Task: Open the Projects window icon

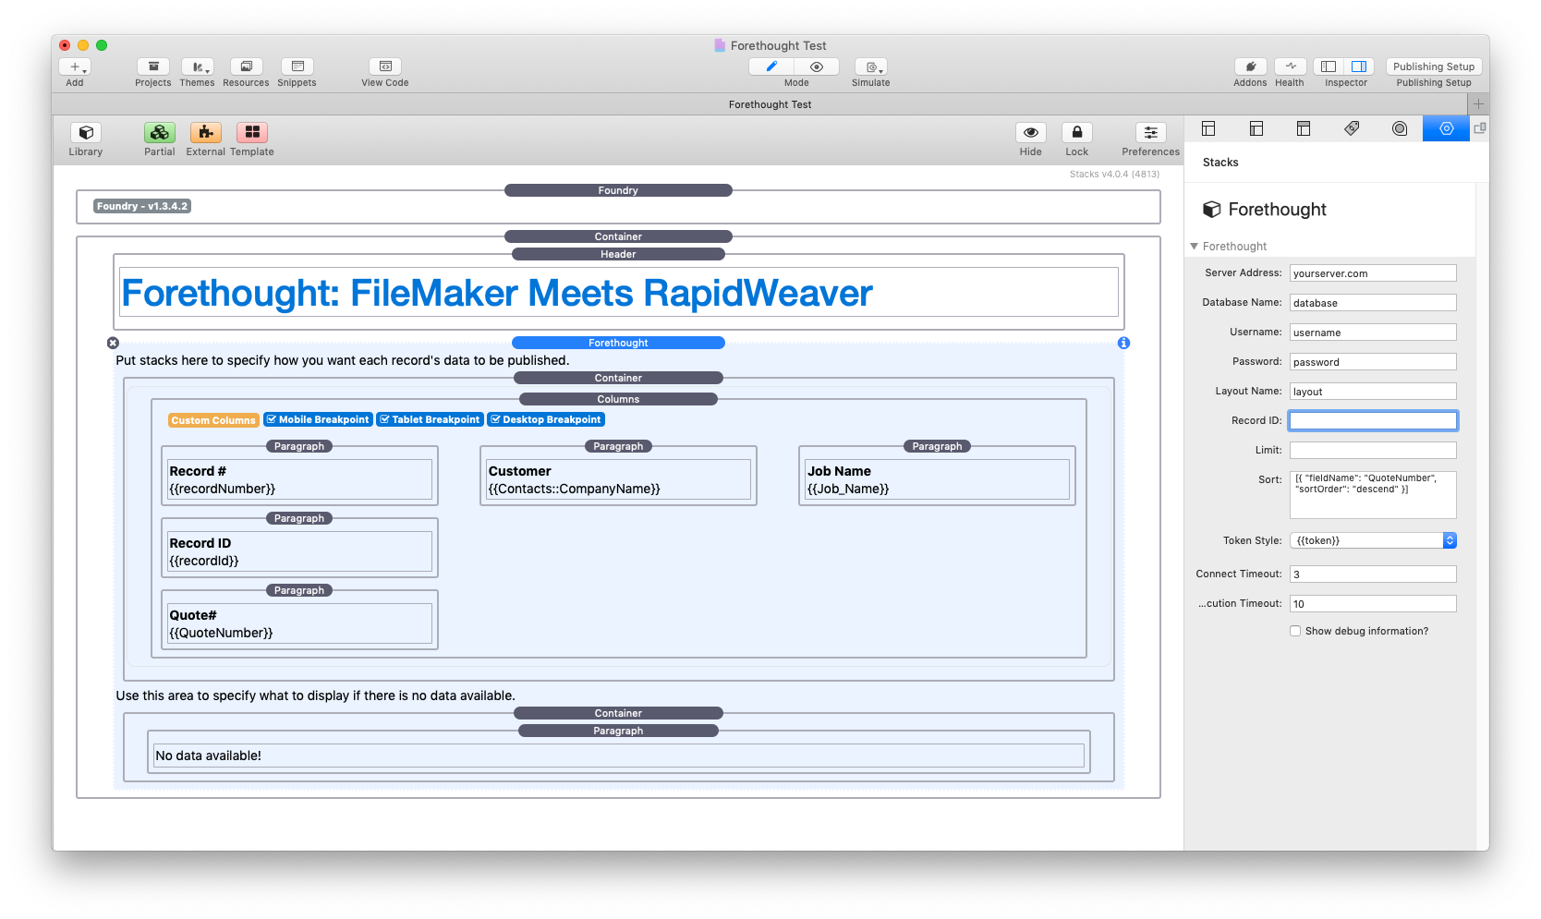Action: click(x=153, y=67)
